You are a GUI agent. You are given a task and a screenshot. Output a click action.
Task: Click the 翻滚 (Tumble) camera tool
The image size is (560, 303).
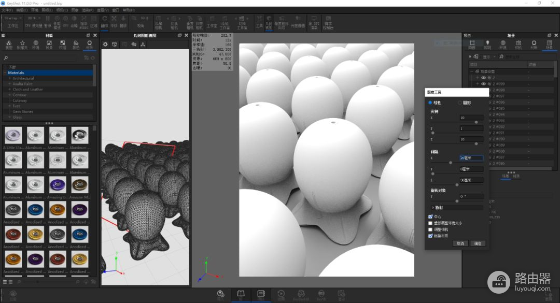tap(105, 21)
